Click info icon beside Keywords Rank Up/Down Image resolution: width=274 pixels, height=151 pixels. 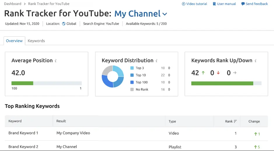pyautogui.click(x=255, y=61)
